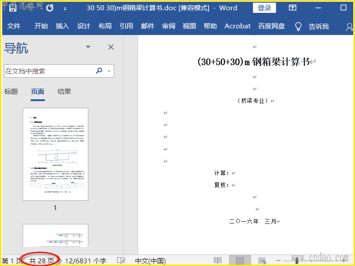Screen dimensions: 355x266
Task: Open the 视图 ribbon tab
Action: pyautogui.click(x=189, y=26)
